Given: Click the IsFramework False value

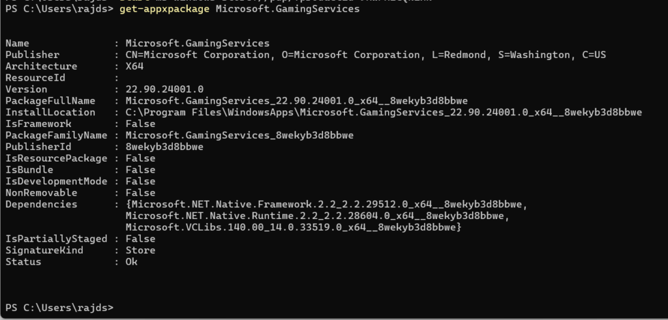Looking at the screenshot, I should 141,124.
